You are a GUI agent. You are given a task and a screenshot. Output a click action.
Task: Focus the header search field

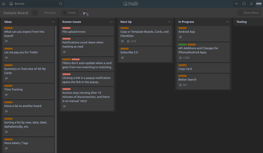click(x=45, y=4)
